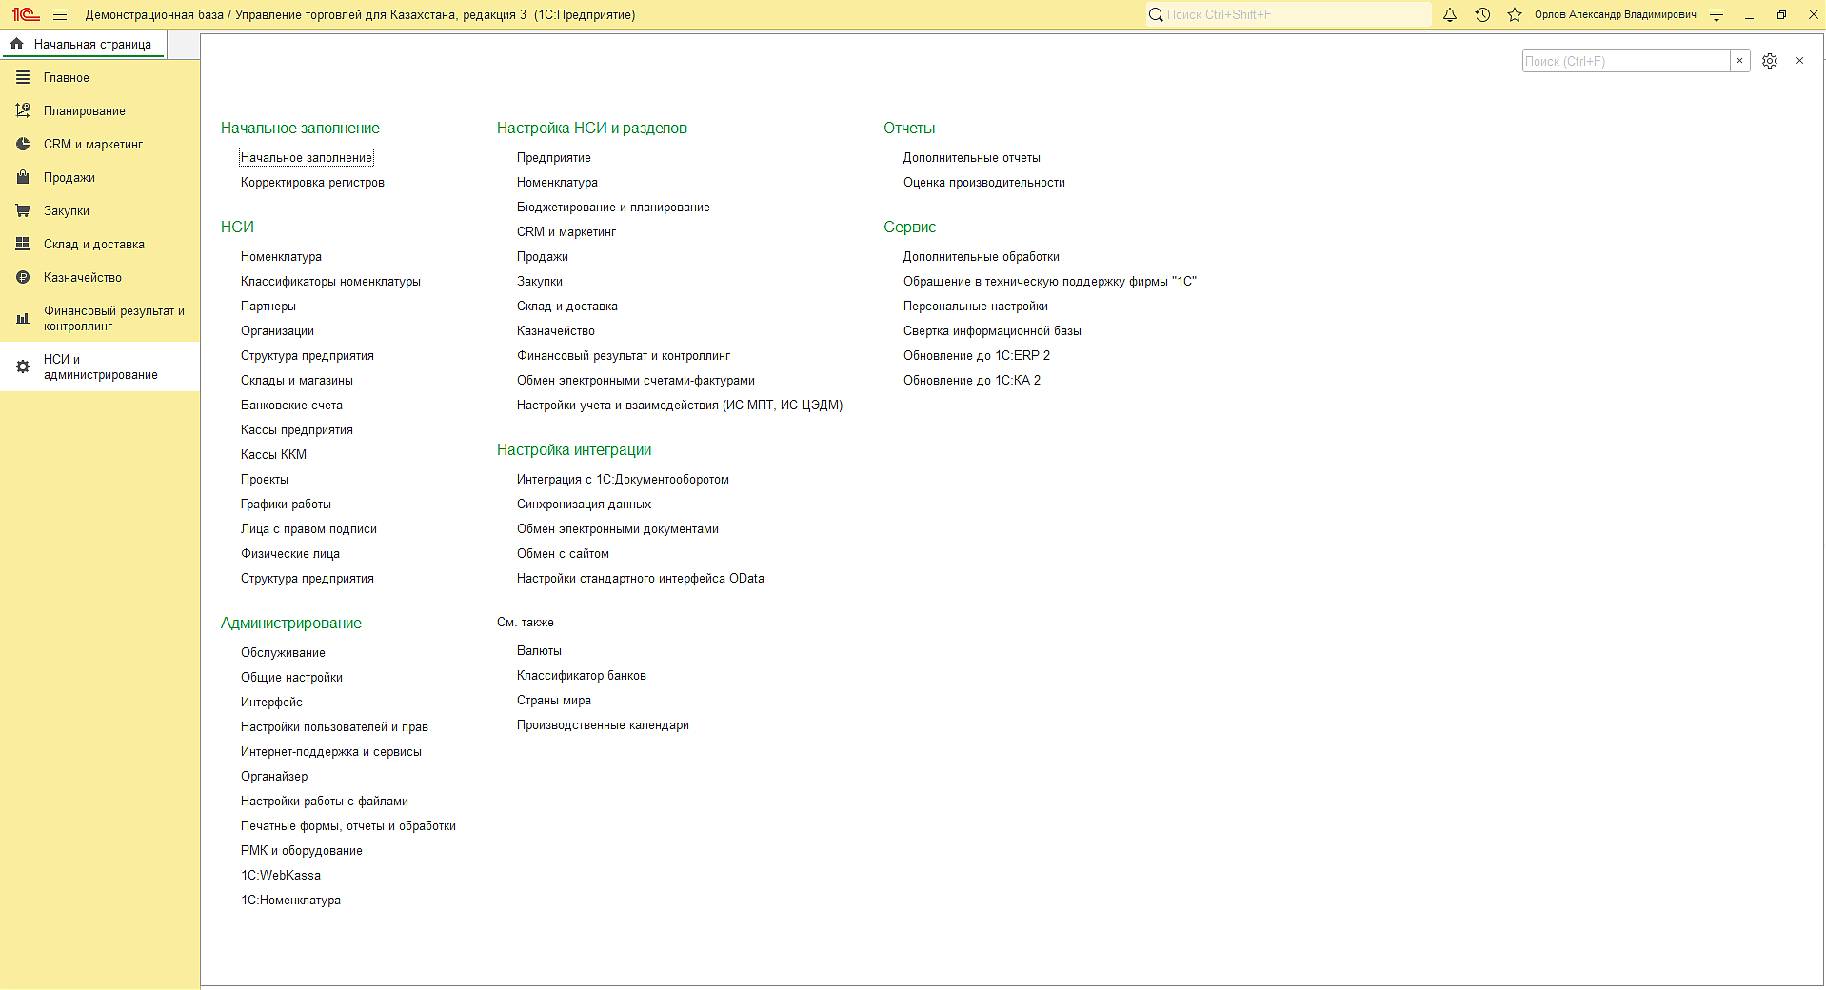Open notifications bell icon
Viewport: 1826px width, 990px height.
1450,14
